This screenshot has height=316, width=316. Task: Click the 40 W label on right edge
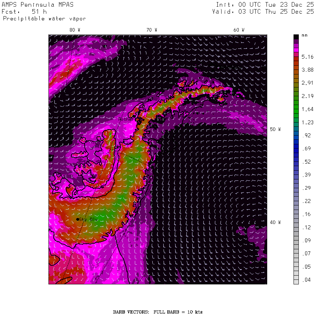point(275,222)
